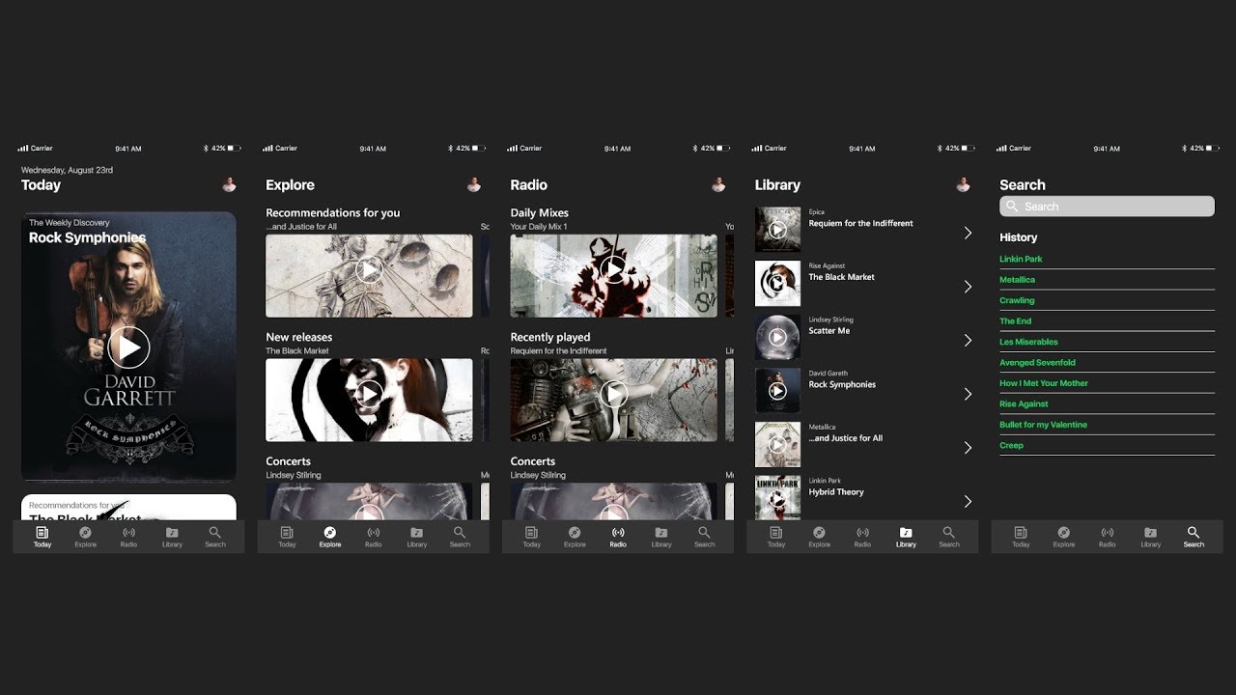Switch to Radio from the Library screen tab bar
The width and height of the screenshot is (1236, 695).
[862, 537]
